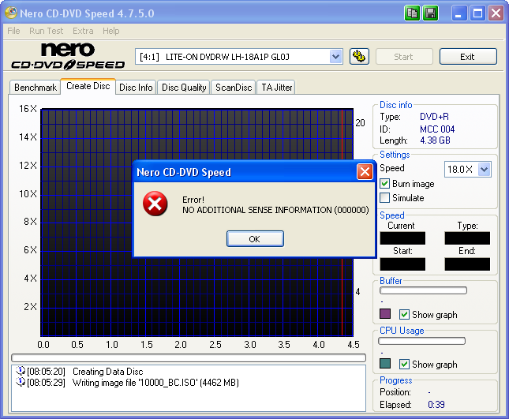This screenshot has height=419, width=509.
Task: Open the Extra menu
Action: tap(83, 31)
